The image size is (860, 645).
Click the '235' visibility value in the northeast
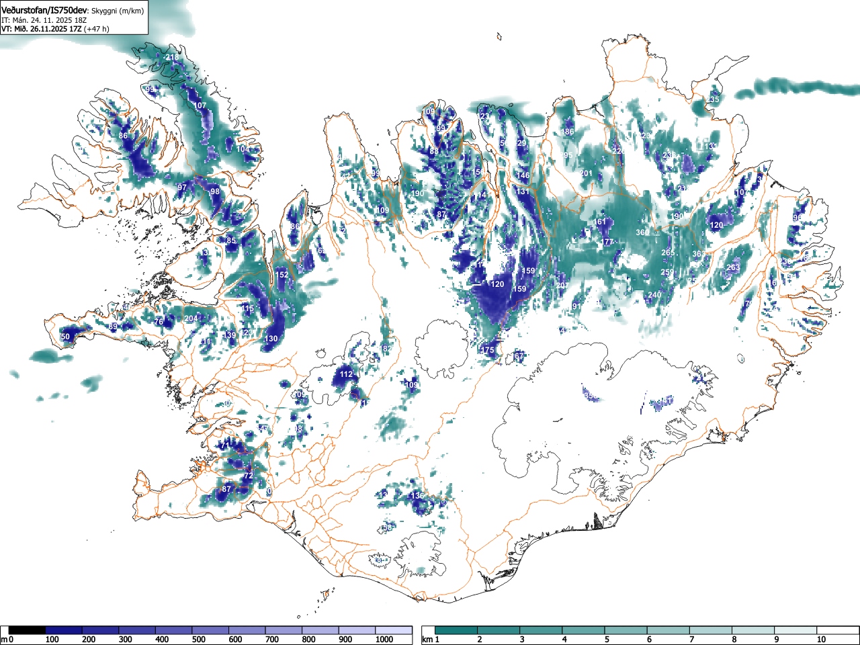(713, 99)
